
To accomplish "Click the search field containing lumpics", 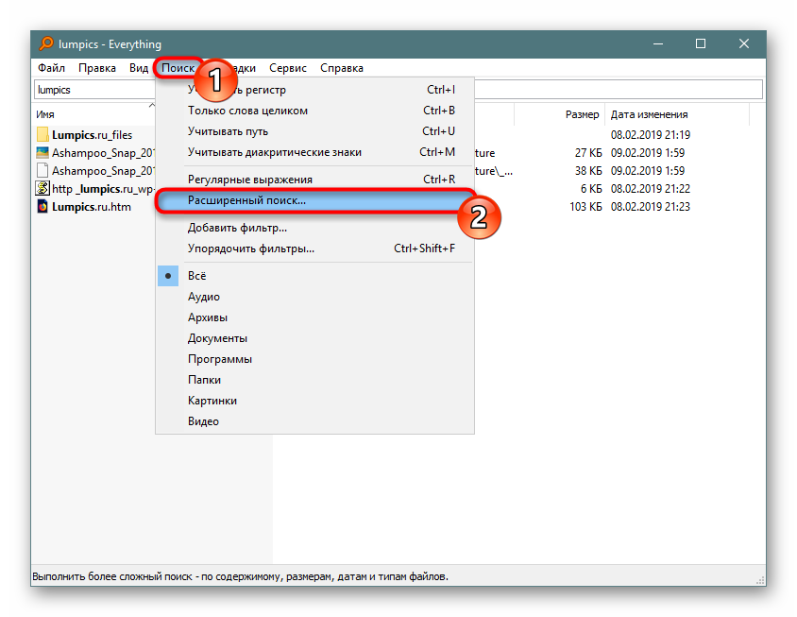I will click(x=94, y=90).
